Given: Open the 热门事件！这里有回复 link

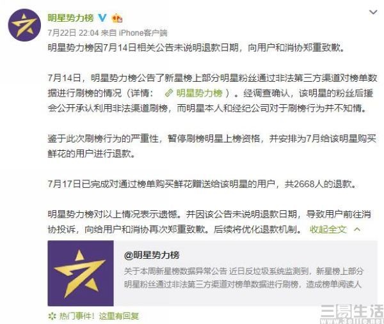Looking at the screenshot, I should coord(99,316).
